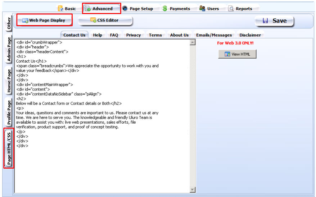This screenshot has height=197, width=316.
Task: Open the Basic tab
Action: point(67,9)
